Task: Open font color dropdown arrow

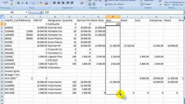Action: coord(49,3)
